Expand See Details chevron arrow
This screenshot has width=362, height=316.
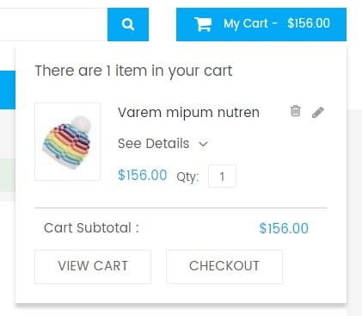[x=203, y=144]
